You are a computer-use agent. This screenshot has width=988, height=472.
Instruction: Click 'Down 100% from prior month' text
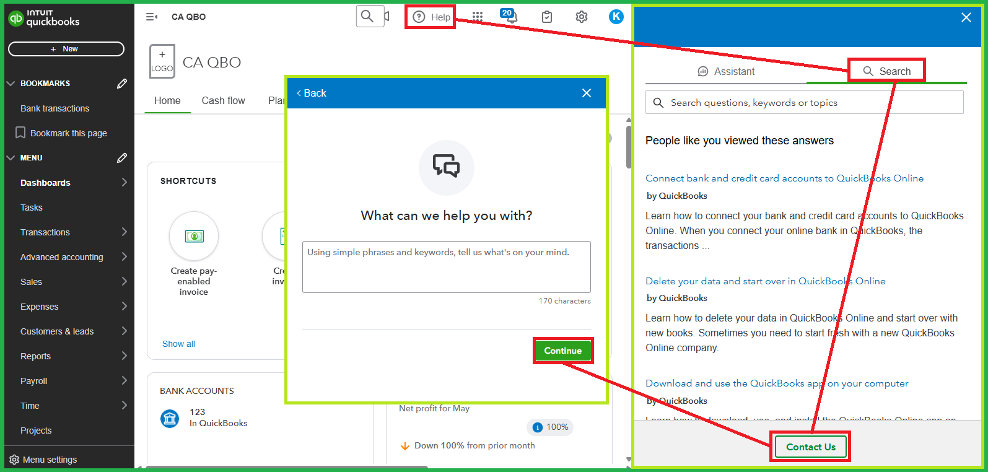click(x=474, y=445)
